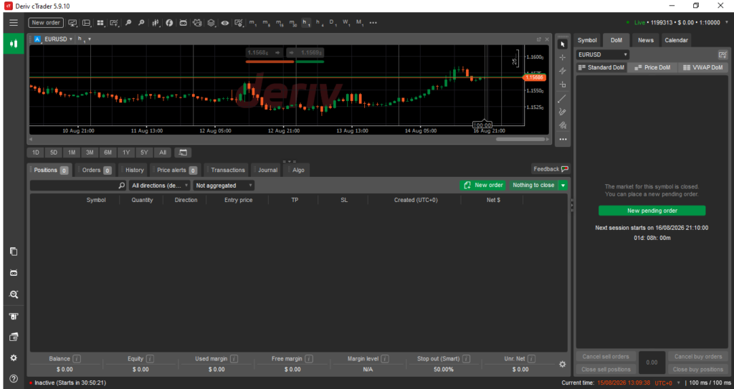Image resolution: width=734 pixels, height=389 pixels.
Task: Click the green New pending order button
Action: [652, 211]
